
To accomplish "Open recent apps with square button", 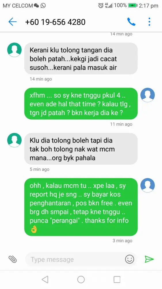I will (x=117, y=279).
